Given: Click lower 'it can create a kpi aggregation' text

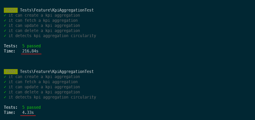Looking at the screenshot, I should 44,77.
